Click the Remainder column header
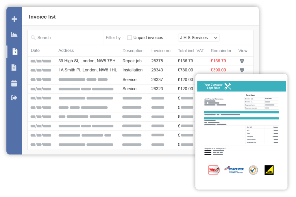296x197 pixels. (221, 51)
